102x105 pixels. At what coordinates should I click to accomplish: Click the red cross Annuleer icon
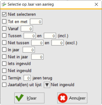(63, 98)
